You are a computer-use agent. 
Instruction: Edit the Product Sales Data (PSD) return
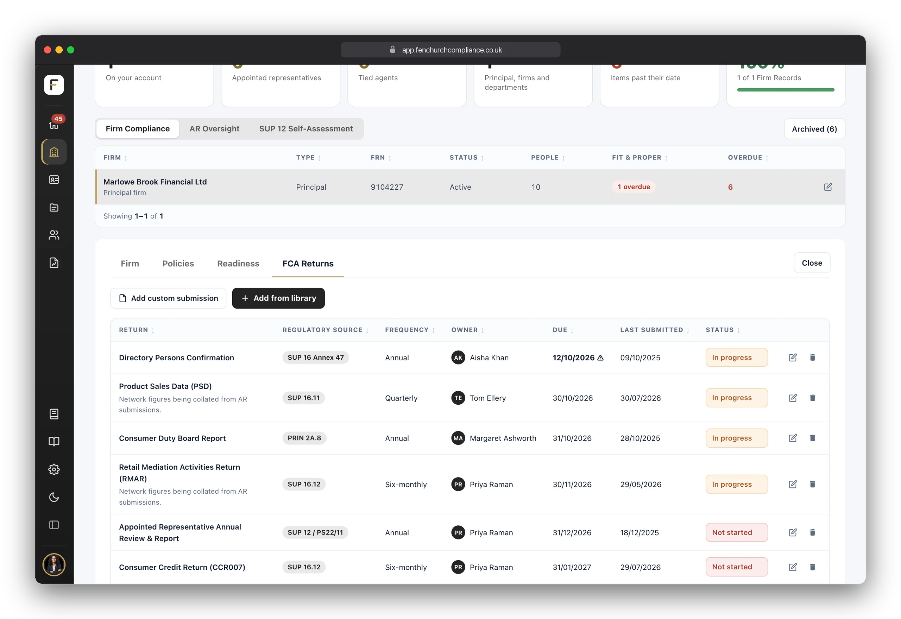pyautogui.click(x=792, y=398)
